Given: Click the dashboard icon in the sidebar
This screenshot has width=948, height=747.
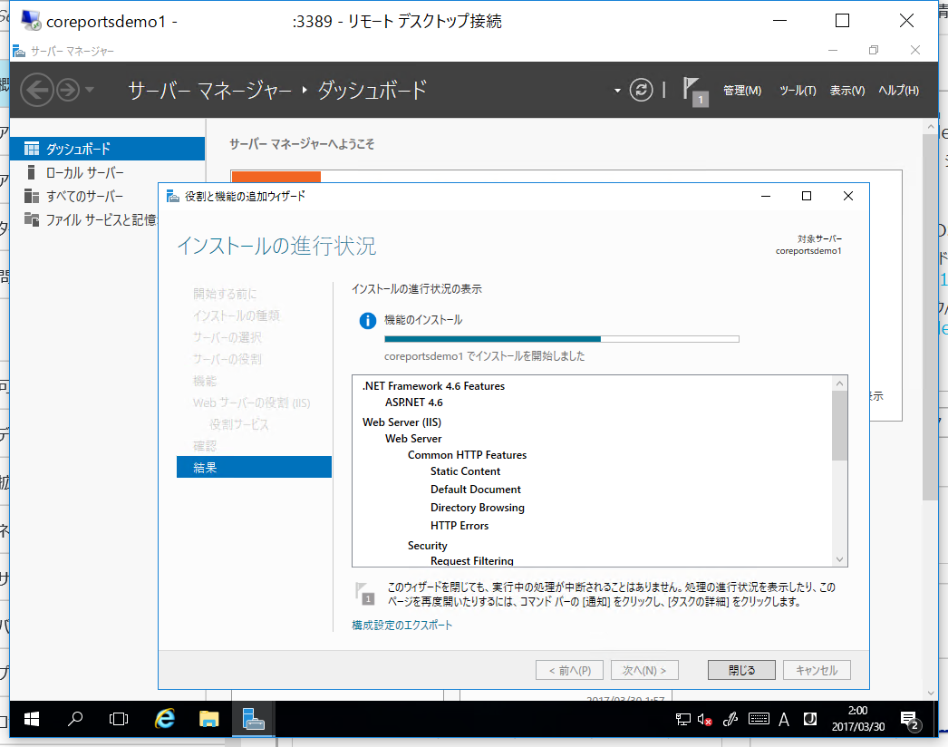Looking at the screenshot, I should tap(32, 149).
